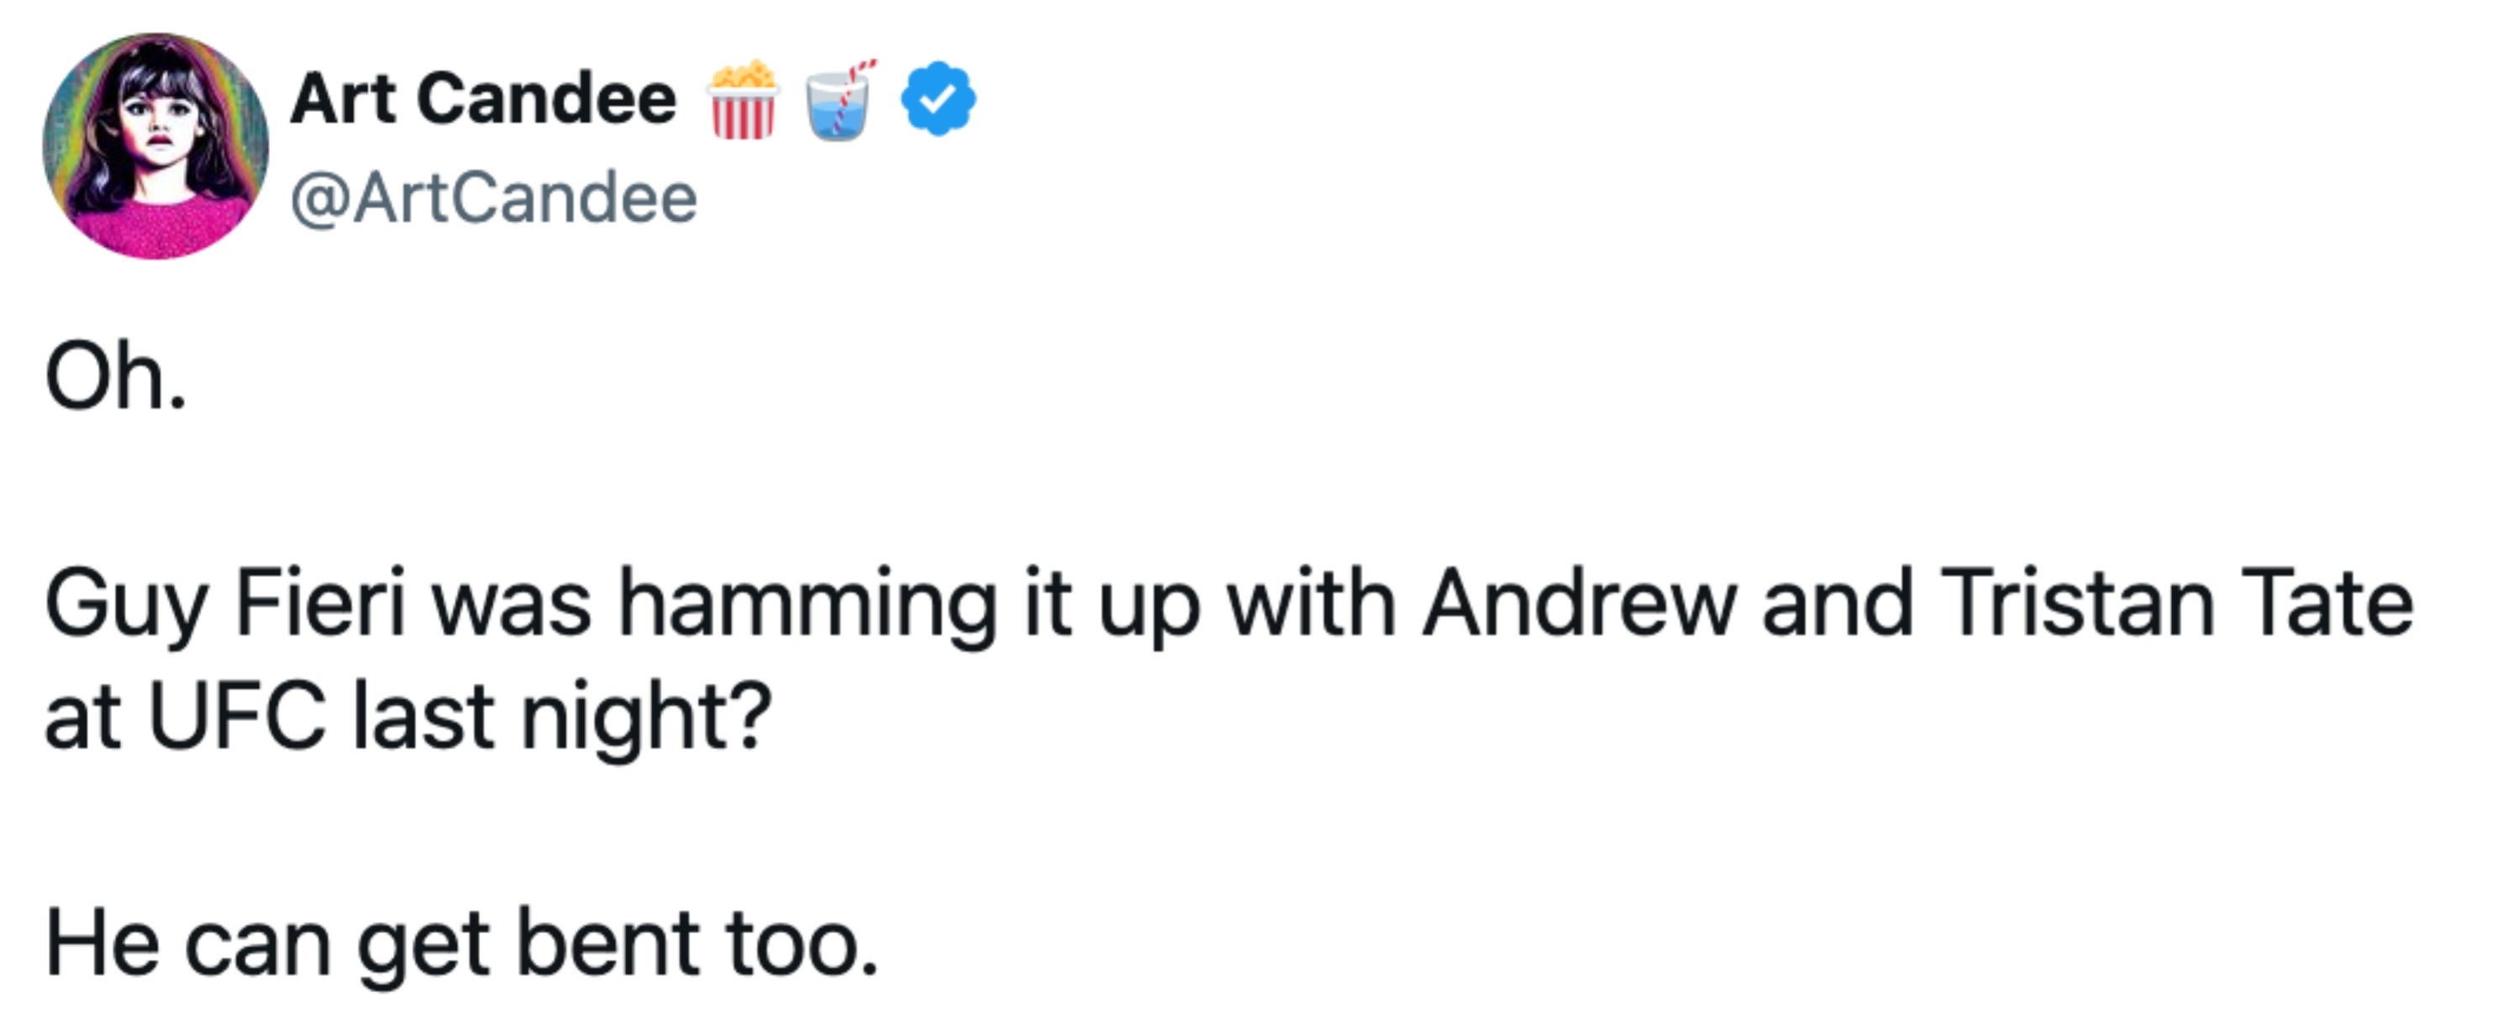
Task: Click the name "Andrew" in the tweet
Action: point(1578,603)
